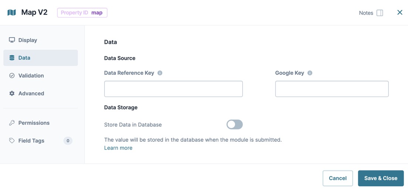The height and width of the screenshot is (191, 408).
Task: Click the Data Reference Key info icon
Action: tap(160, 73)
